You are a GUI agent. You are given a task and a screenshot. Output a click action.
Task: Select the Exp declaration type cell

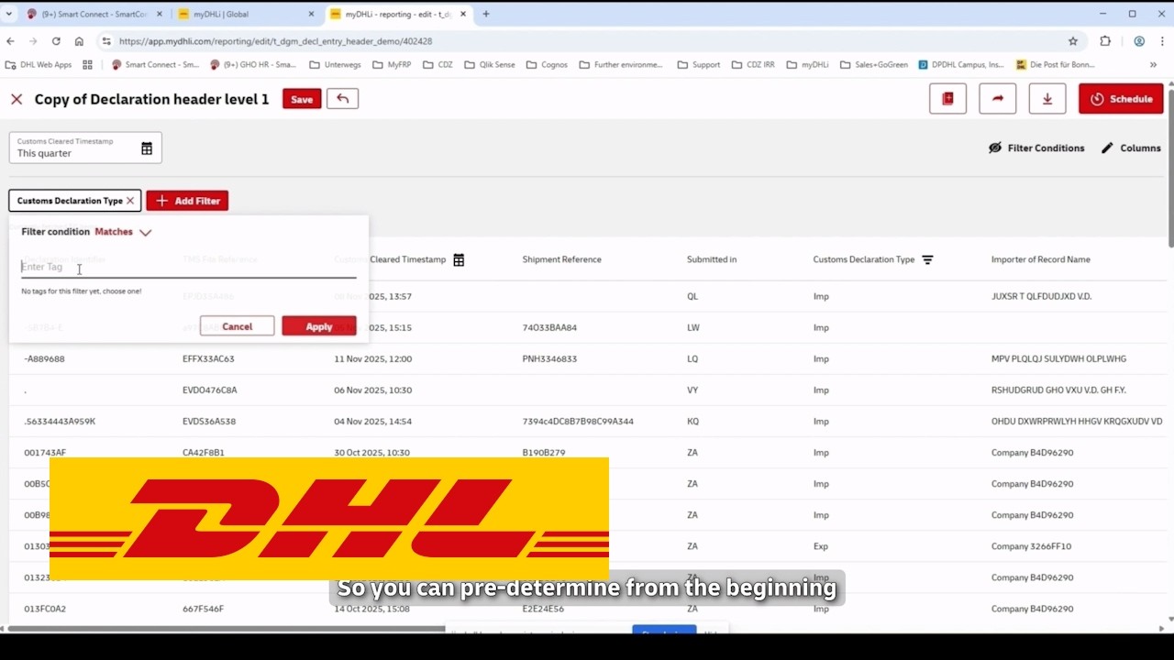(x=820, y=546)
